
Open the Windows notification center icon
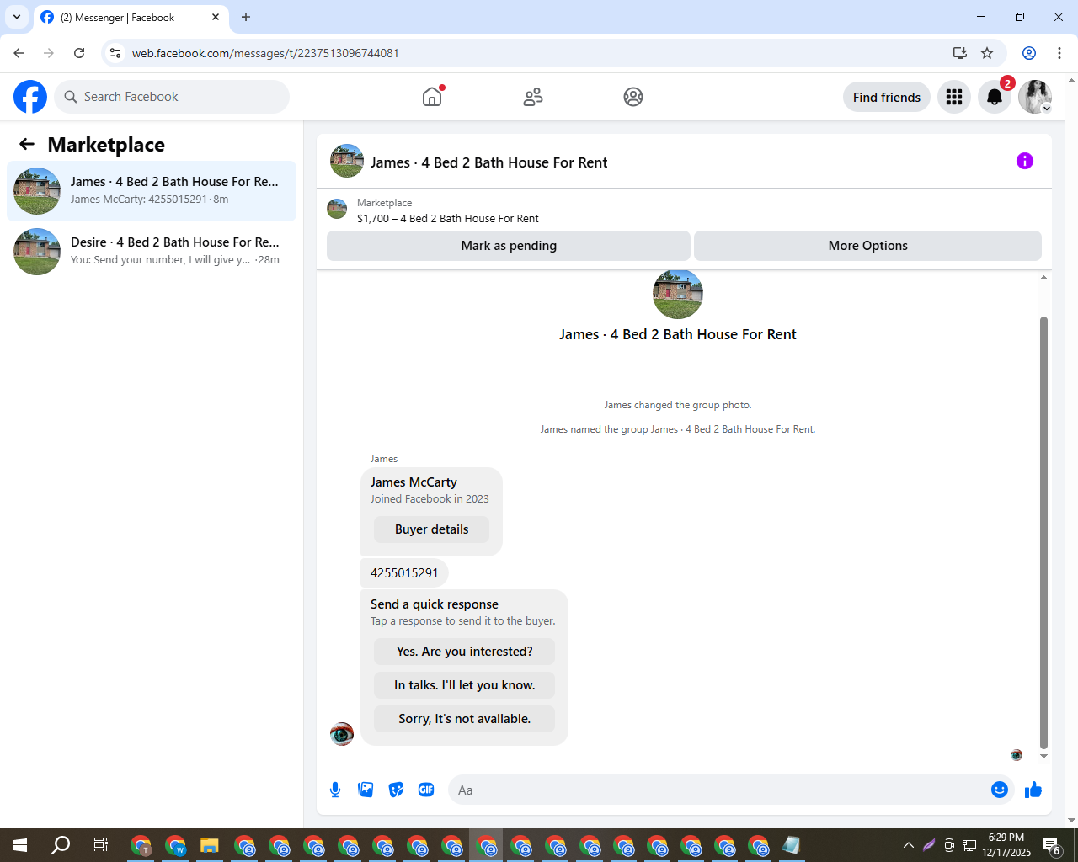[x=1052, y=845]
